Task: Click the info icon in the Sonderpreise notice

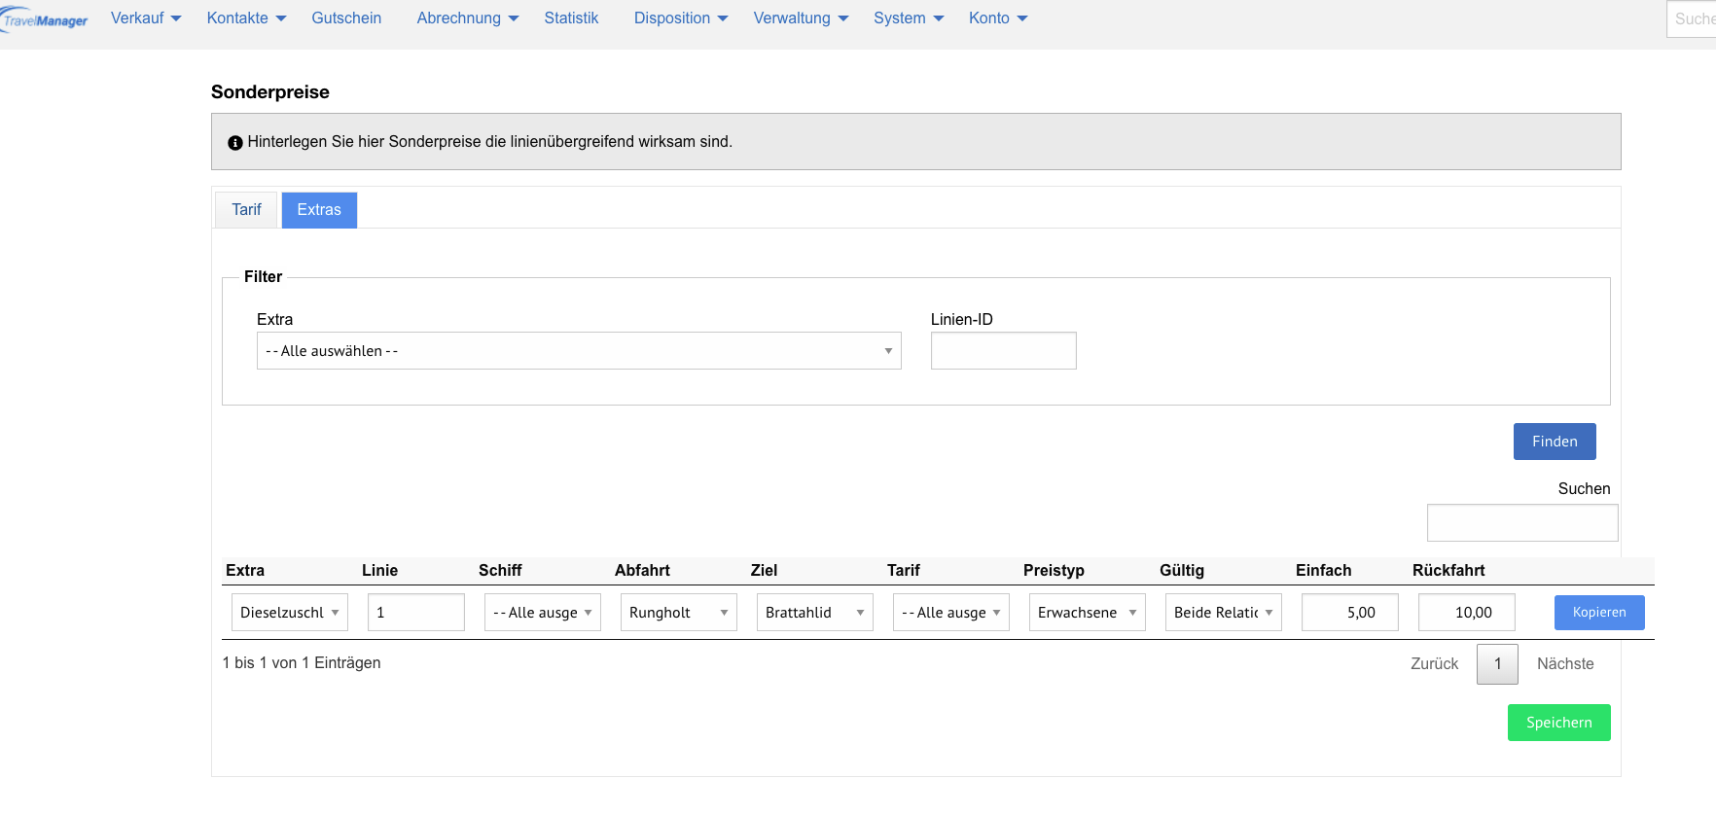Action: [x=235, y=143]
